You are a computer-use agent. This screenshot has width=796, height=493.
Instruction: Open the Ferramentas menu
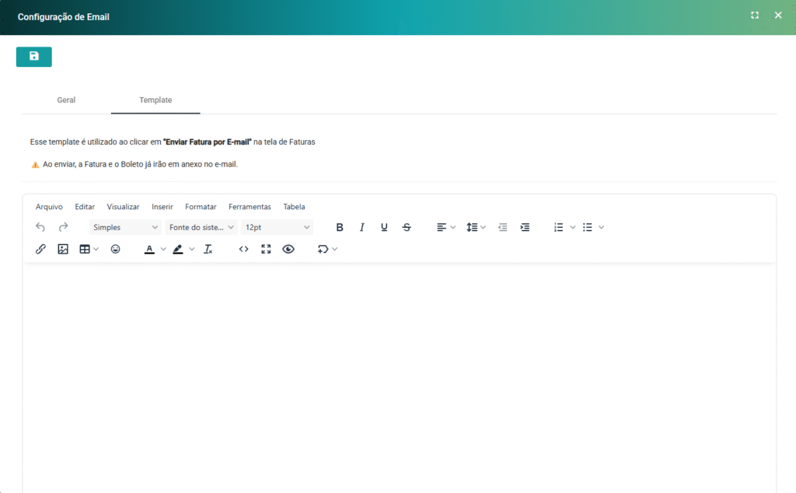point(250,207)
